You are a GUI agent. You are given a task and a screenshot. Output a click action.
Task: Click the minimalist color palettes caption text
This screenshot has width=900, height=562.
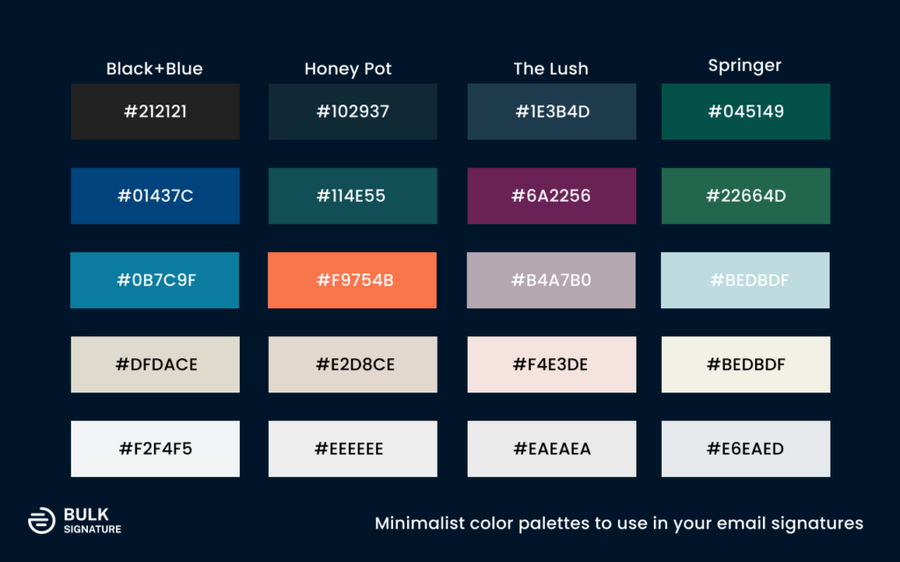tap(619, 523)
